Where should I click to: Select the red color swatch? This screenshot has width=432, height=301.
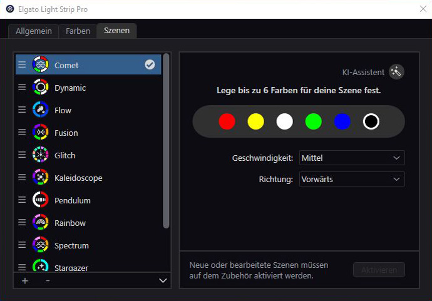point(227,121)
